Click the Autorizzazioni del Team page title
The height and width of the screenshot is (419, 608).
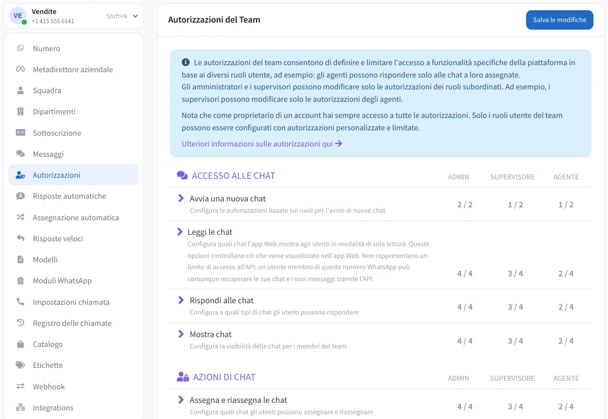tap(214, 20)
